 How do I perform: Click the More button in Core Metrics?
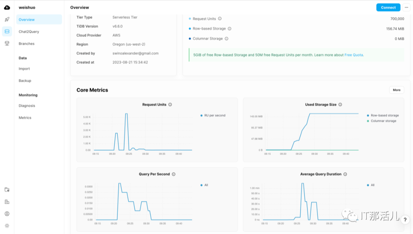[x=397, y=90]
